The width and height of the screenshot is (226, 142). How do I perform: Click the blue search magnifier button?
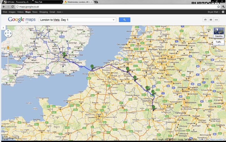pos(125,20)
